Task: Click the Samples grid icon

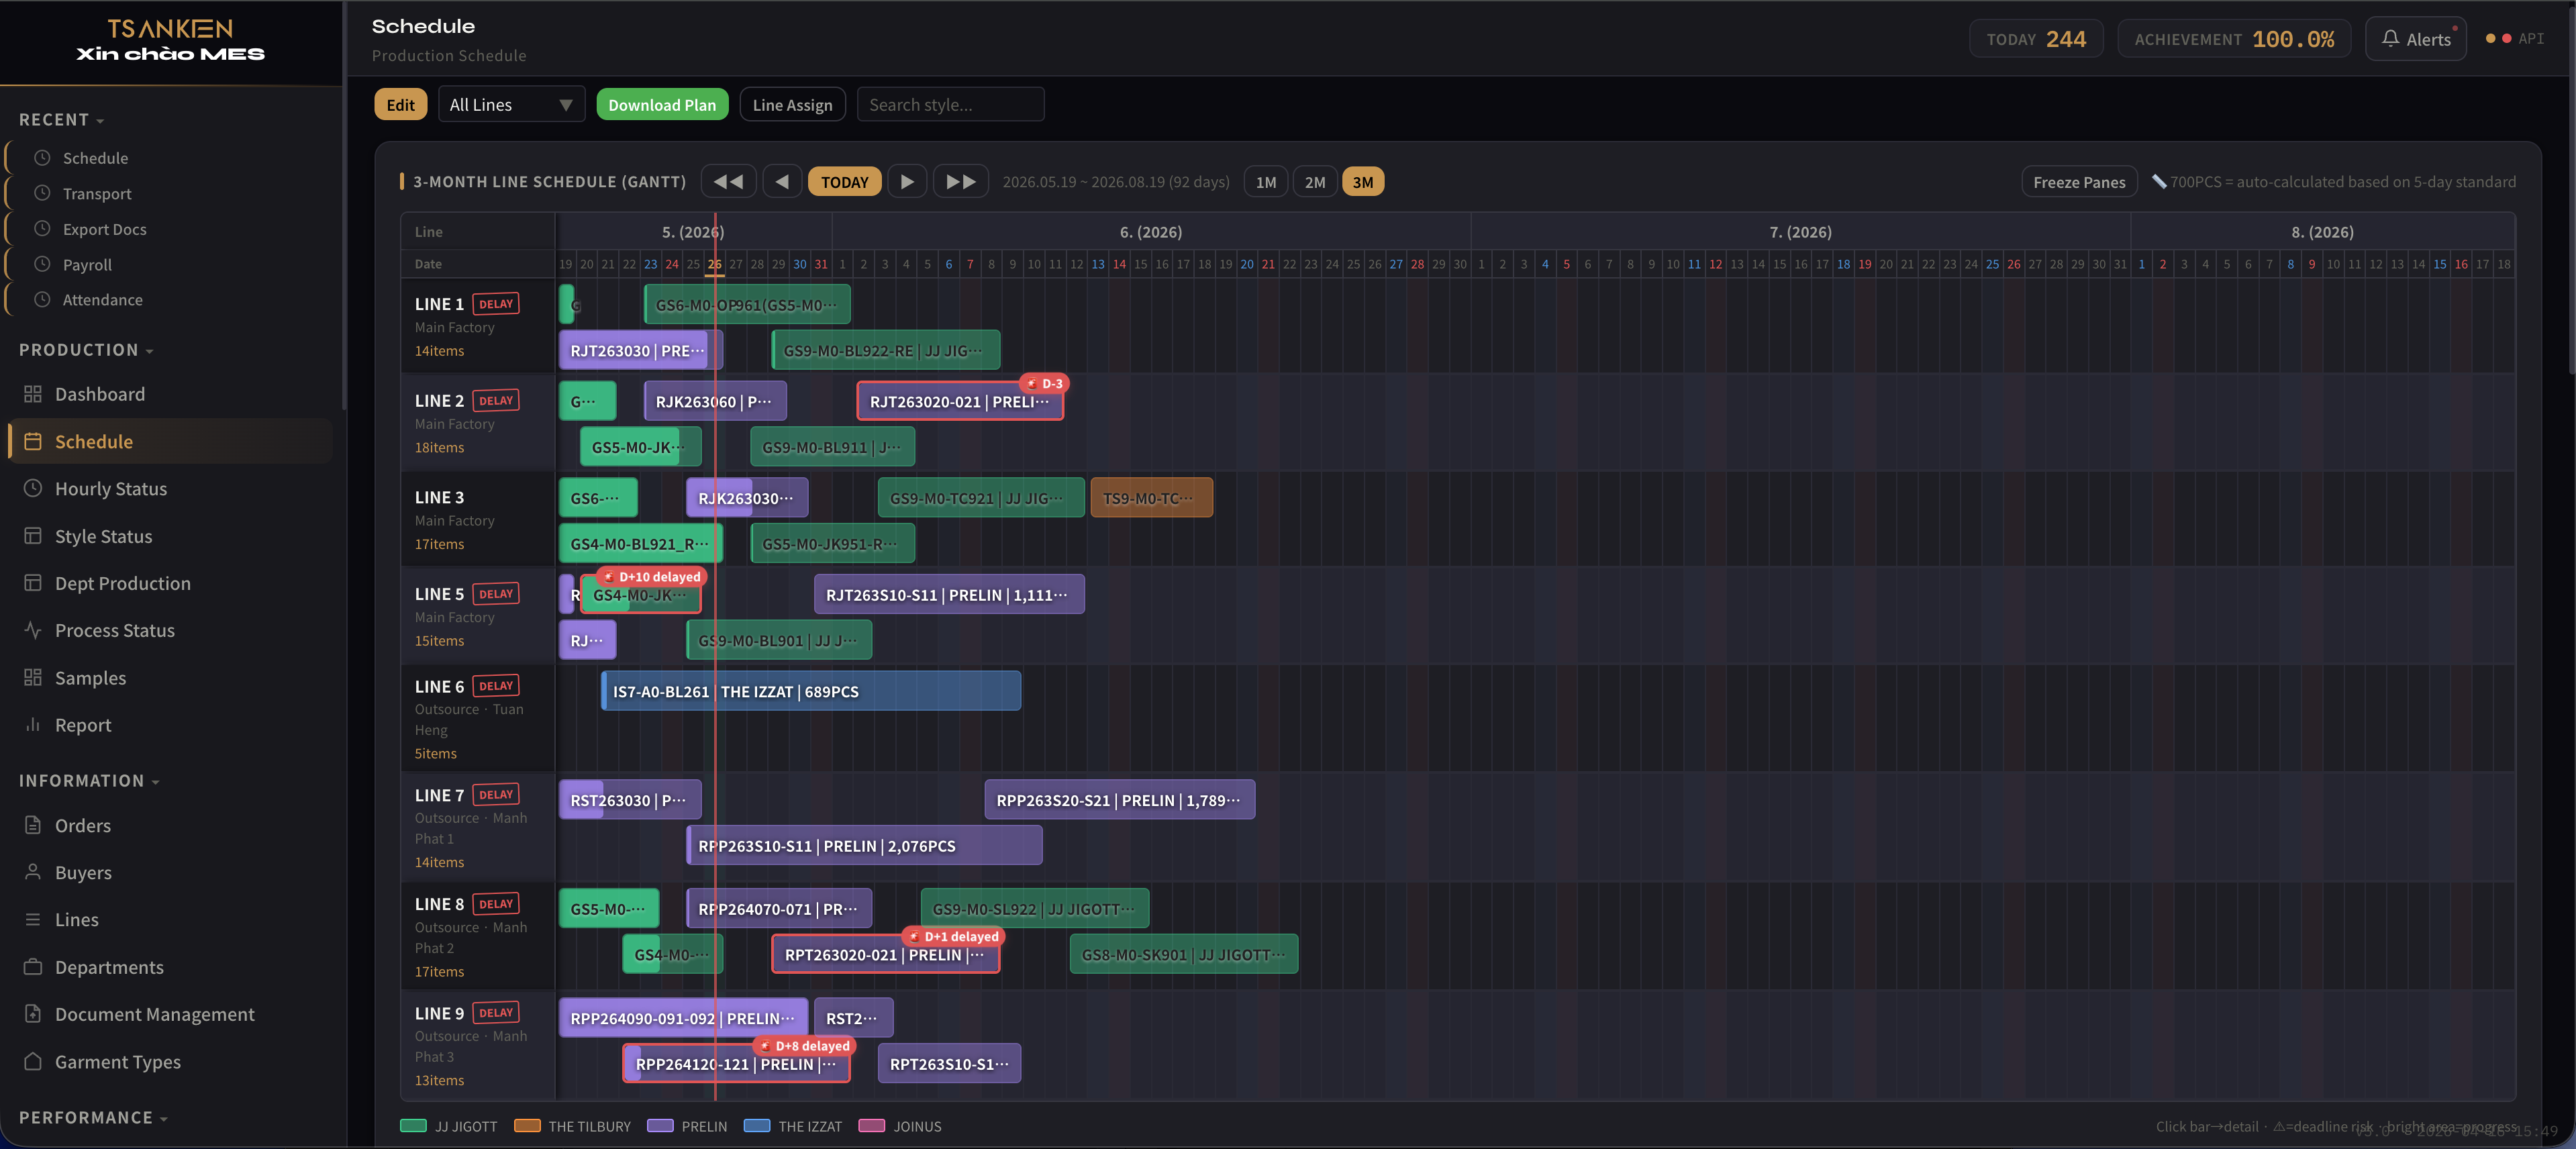Action: (33, 677)
